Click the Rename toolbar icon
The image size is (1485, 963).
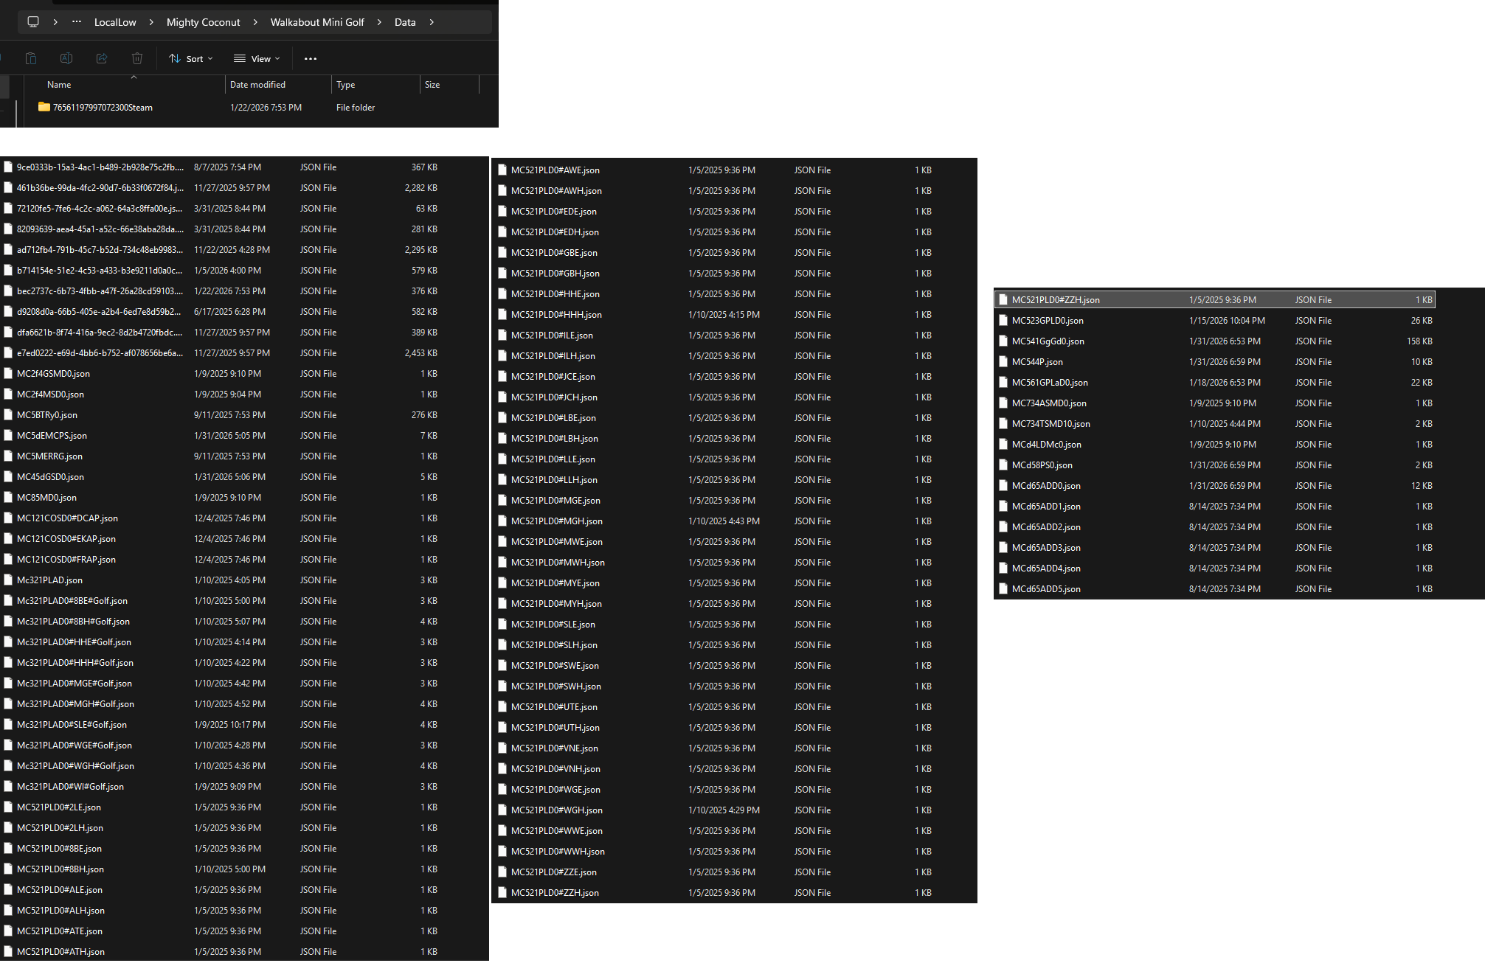click(x=66, y=58)
